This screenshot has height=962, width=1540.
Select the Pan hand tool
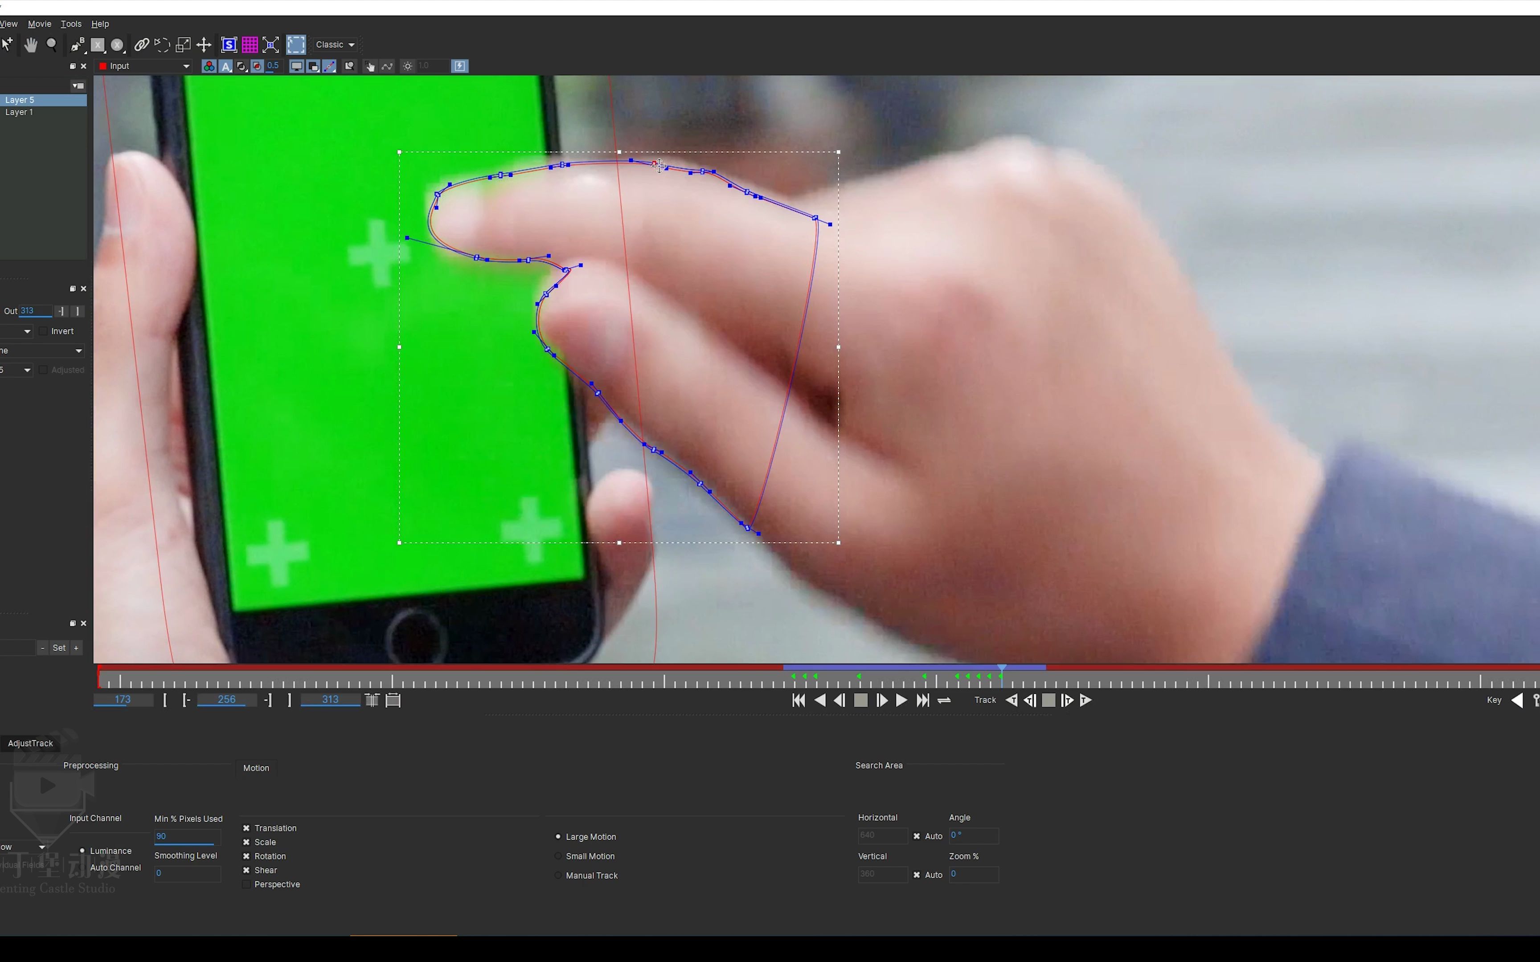(30, 45)
